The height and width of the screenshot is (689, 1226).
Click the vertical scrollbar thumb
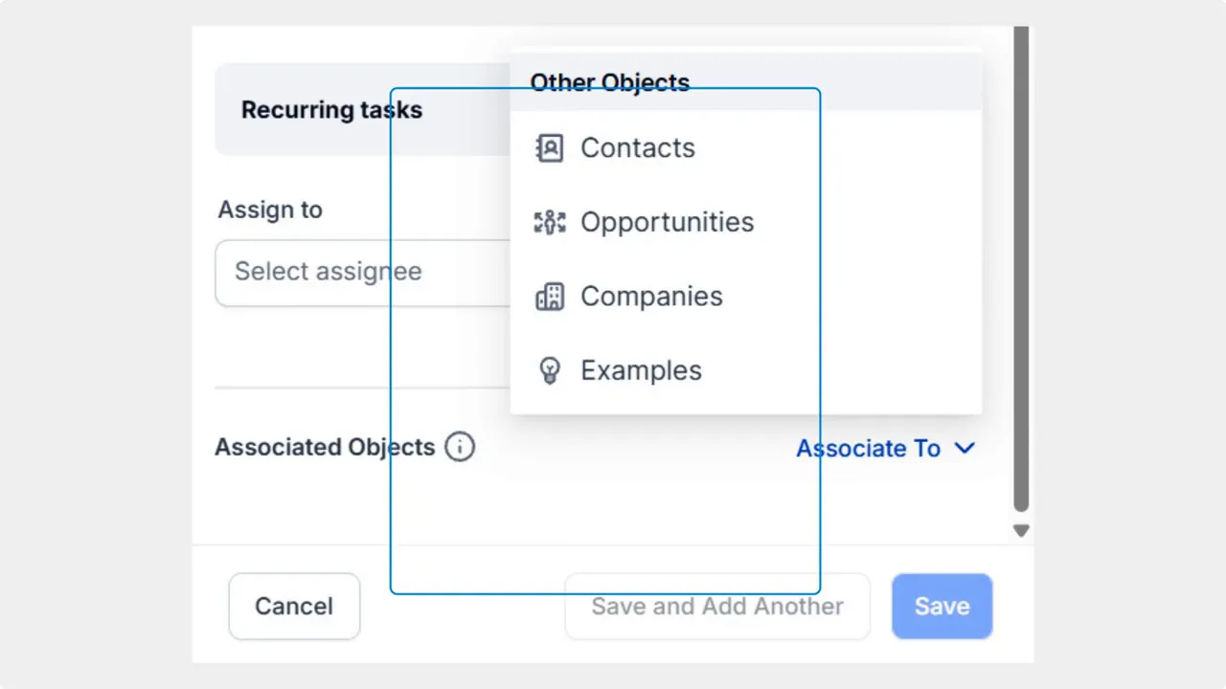point(1021,268)
